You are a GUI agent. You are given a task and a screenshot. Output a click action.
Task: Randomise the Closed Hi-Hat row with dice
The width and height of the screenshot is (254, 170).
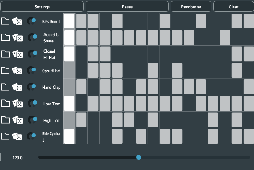(x=17, y=54)
